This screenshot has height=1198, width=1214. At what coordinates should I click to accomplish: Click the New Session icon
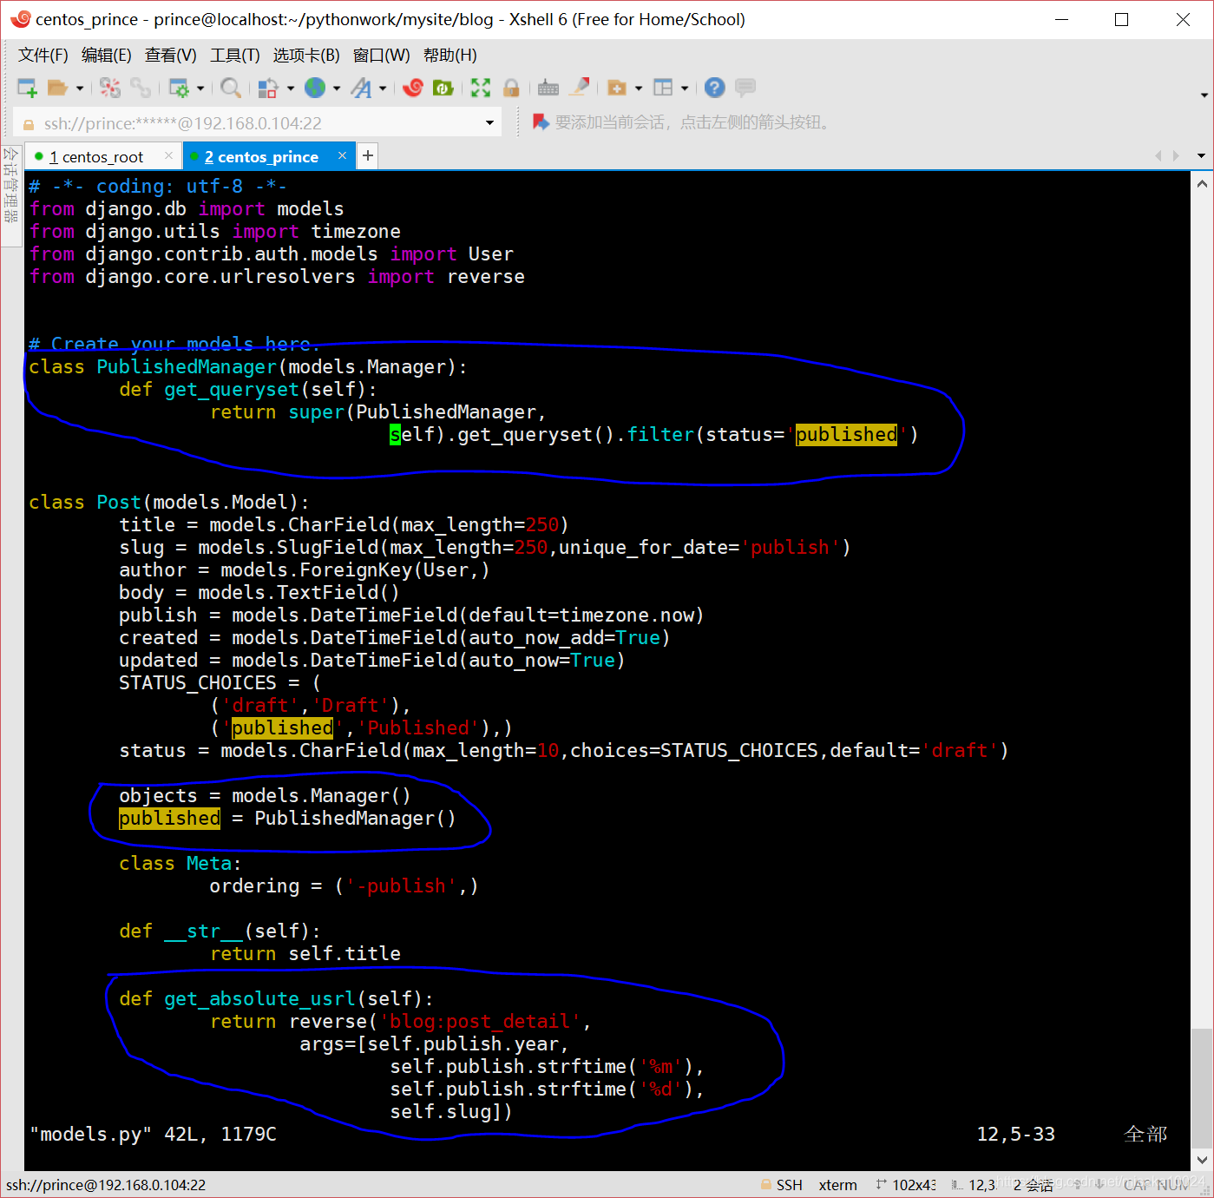(27, 88)
